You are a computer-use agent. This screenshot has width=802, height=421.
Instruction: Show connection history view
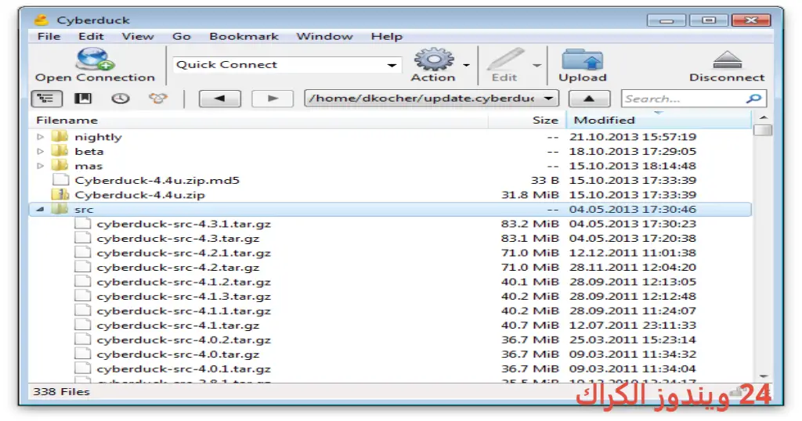[x=120, y=99]
